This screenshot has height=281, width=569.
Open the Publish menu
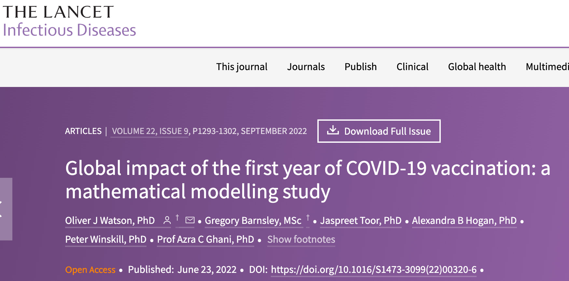360,67
